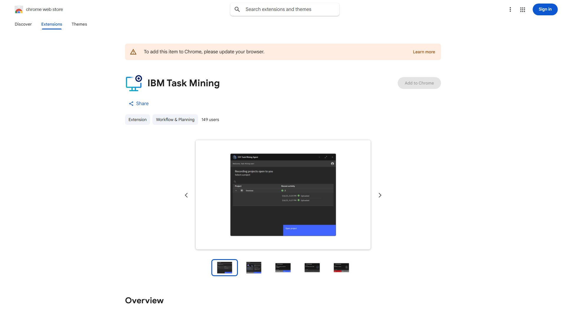Image resolution: width=566 pixels, height=318 pixels.
Task: Open the Workflow & Planning category
Action: [x=175, y=120]
